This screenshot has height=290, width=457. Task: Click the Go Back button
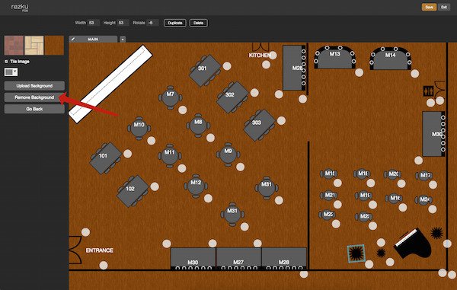point(34,109)
